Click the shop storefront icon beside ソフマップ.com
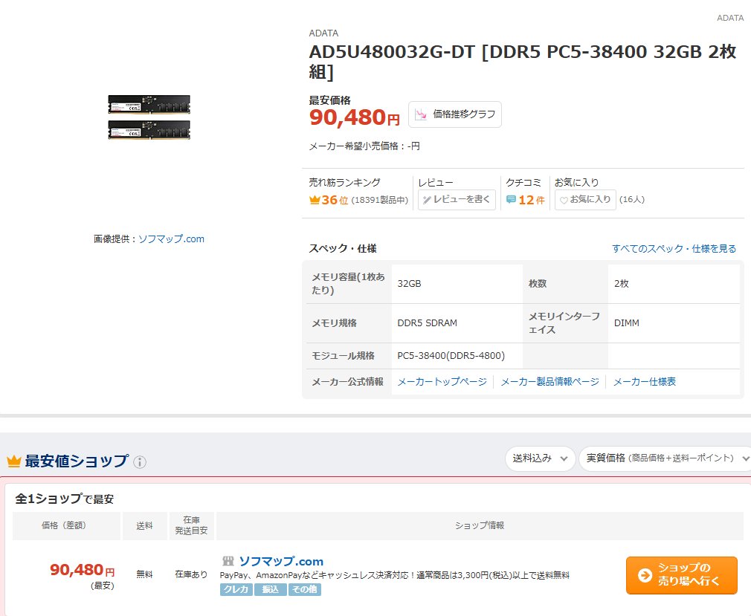The height and width of the screenshot is (616, 751). (228, 561)
